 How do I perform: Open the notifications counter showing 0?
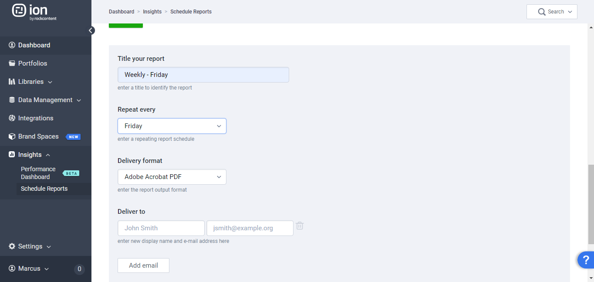click(x=79, y=269)
